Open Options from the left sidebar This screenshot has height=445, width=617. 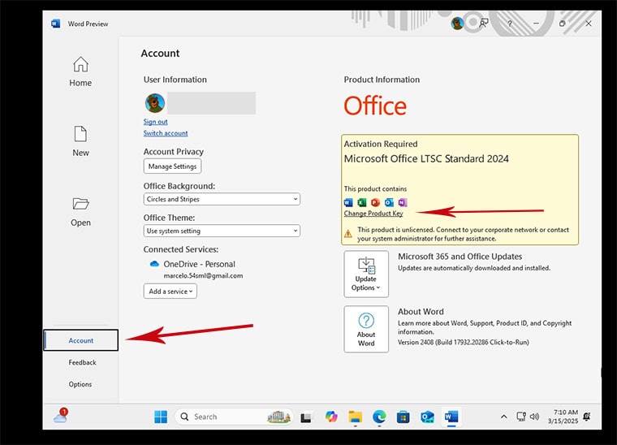tap(80, 384)
